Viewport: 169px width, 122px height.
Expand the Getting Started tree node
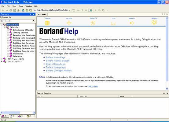[x=8, y=33]
